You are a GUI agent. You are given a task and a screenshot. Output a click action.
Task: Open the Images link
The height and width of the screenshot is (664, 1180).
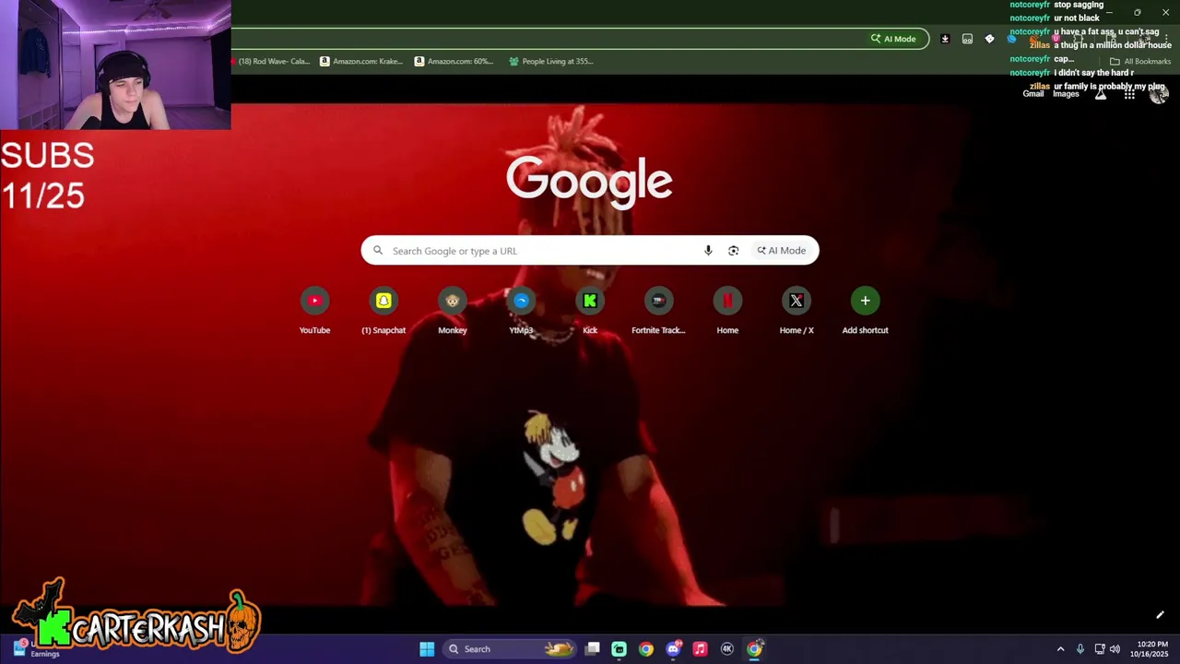[1066, 94]
